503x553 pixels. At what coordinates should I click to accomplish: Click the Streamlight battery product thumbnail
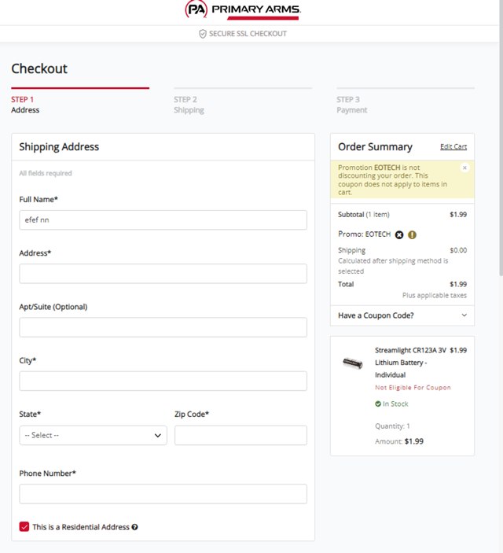tap(353, 363)
